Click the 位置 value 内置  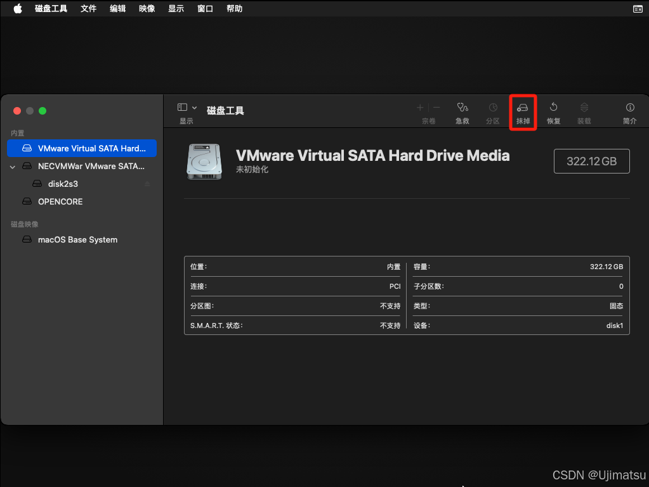click(x=393, y=267)
